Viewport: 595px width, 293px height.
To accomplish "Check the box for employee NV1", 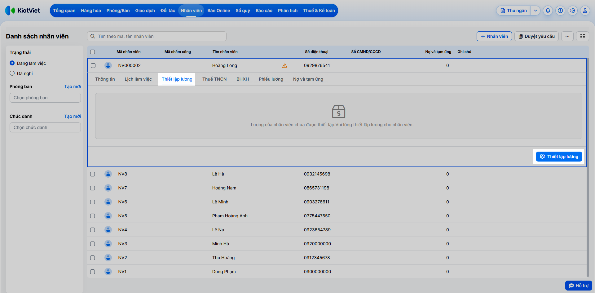I will [x=93, y=272].
